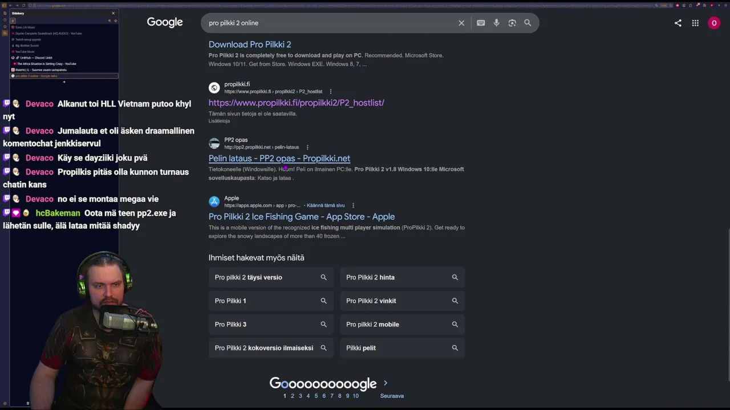Switch to Big Brother Suomi tab
Screen dimensions: 730x410
pos(64,46)
